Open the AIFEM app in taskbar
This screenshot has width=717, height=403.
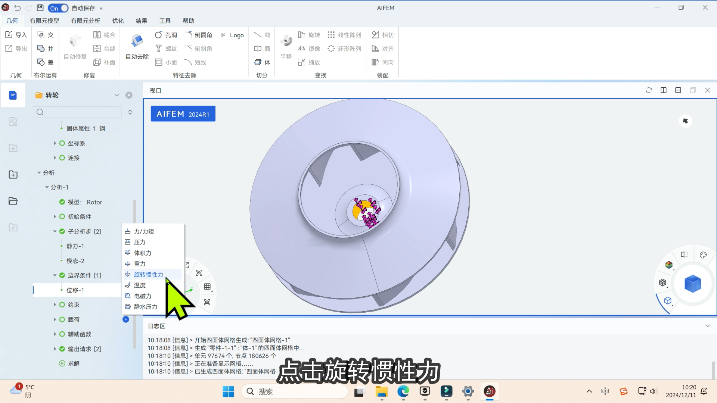click(490, 391)
